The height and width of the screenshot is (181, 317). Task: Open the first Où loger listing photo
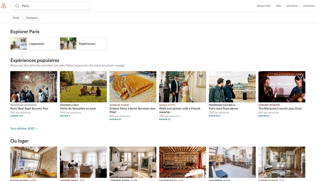[x=34, y=162]
